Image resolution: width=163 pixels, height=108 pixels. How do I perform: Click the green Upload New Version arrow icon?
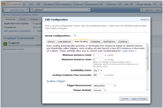(143, 10)
